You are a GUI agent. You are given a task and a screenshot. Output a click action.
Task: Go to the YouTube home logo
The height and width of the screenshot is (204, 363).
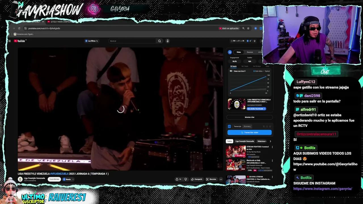(20, 41)
